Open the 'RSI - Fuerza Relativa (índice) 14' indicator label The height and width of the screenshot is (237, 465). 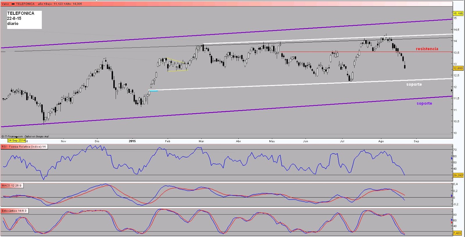click(24, 147)
